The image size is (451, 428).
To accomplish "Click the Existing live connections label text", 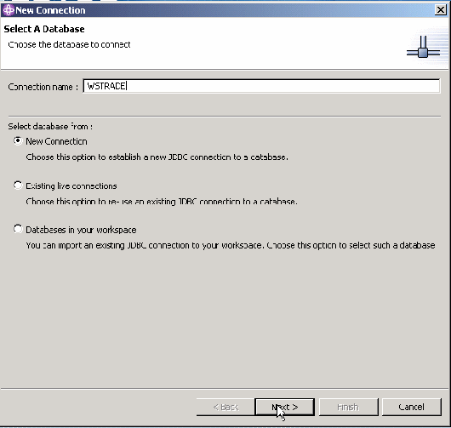I will 71,186.
